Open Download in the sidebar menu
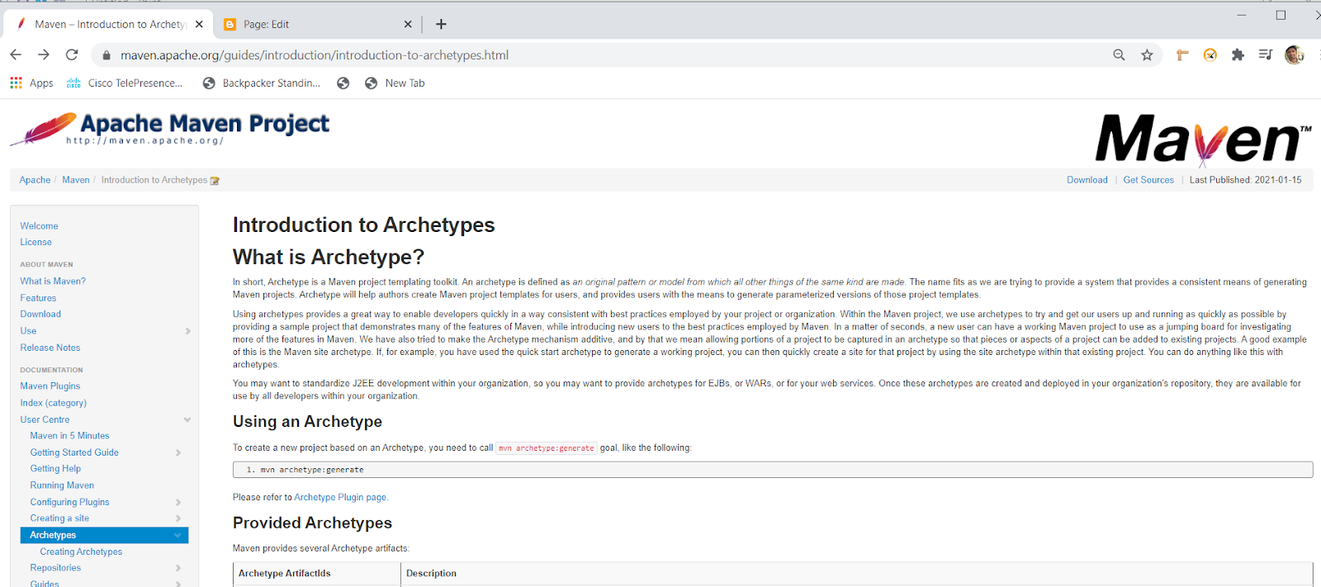 tap(40, 315)
